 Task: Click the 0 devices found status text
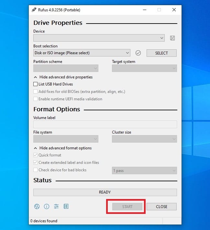44,221
